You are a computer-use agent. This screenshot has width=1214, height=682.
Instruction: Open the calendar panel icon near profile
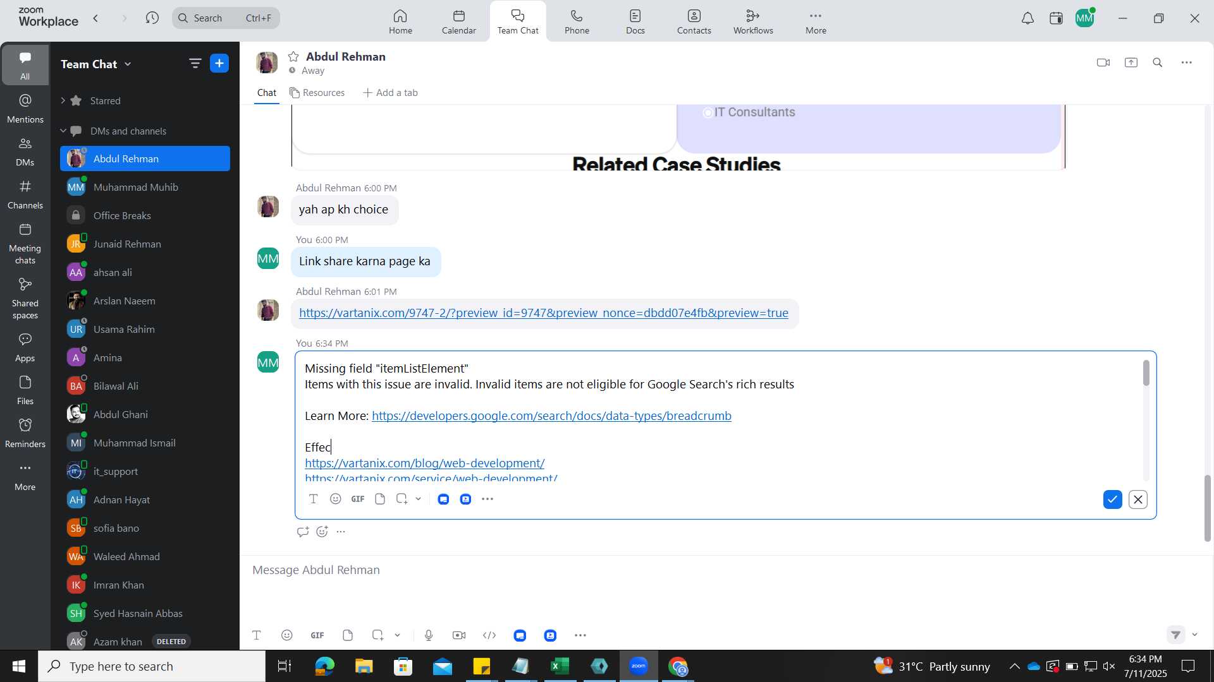click(x=1056, y=18)
